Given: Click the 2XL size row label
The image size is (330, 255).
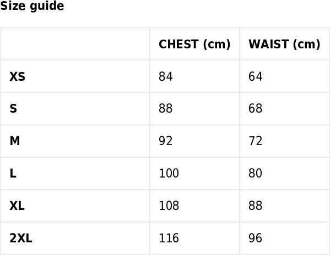Looking at the screenshot, I should tap(21, 238).
